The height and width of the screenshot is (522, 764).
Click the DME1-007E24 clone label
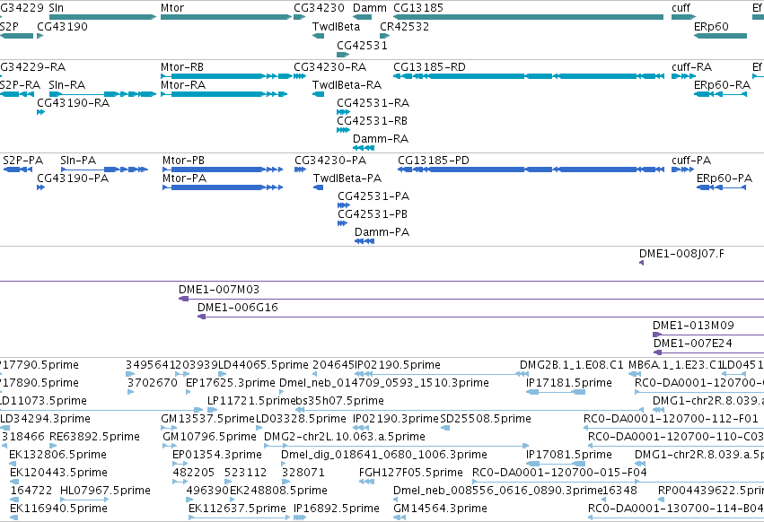point(693,344)
